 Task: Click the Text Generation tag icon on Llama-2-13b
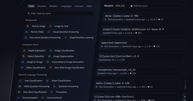(x=96, y=87)
